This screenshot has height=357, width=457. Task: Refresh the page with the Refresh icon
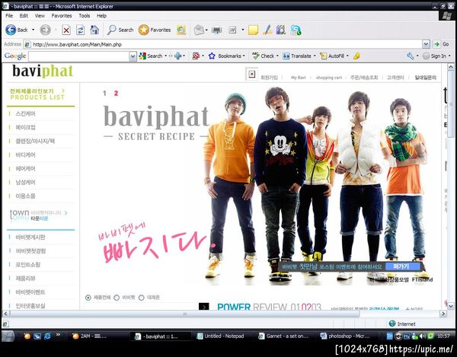click(81, 30)
